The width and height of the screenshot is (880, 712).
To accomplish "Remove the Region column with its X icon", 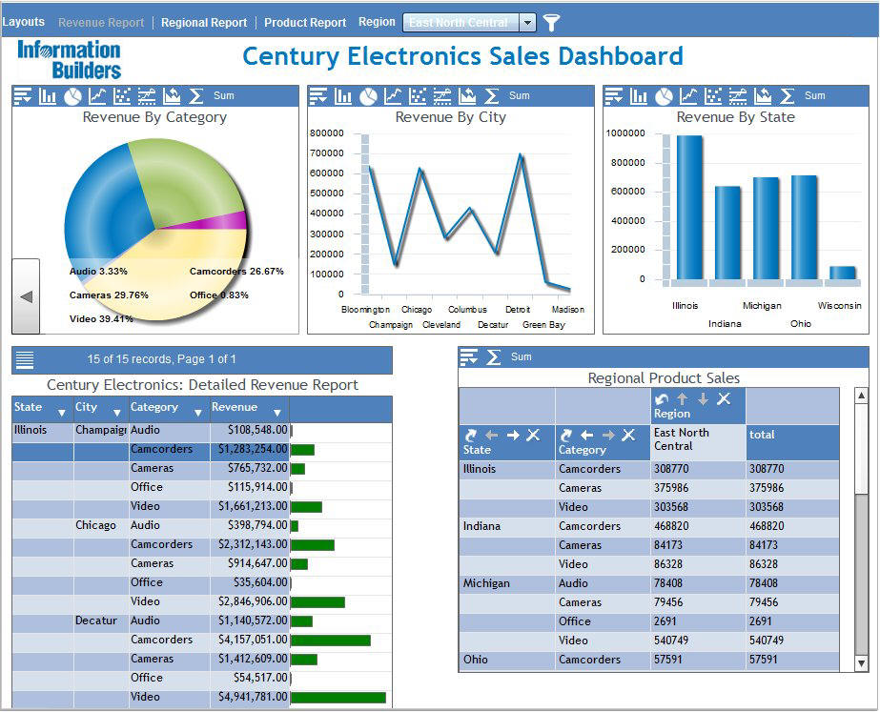I will click(x=724, y=398).
